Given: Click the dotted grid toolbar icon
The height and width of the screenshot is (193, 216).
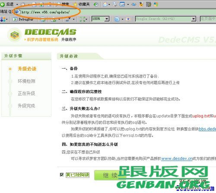Looking at the screenshot, I should click(x=149, y=4).
